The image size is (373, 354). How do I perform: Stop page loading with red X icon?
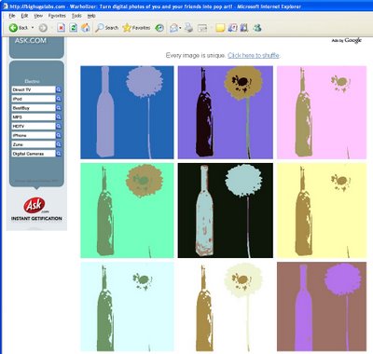[x=62, y=28]
